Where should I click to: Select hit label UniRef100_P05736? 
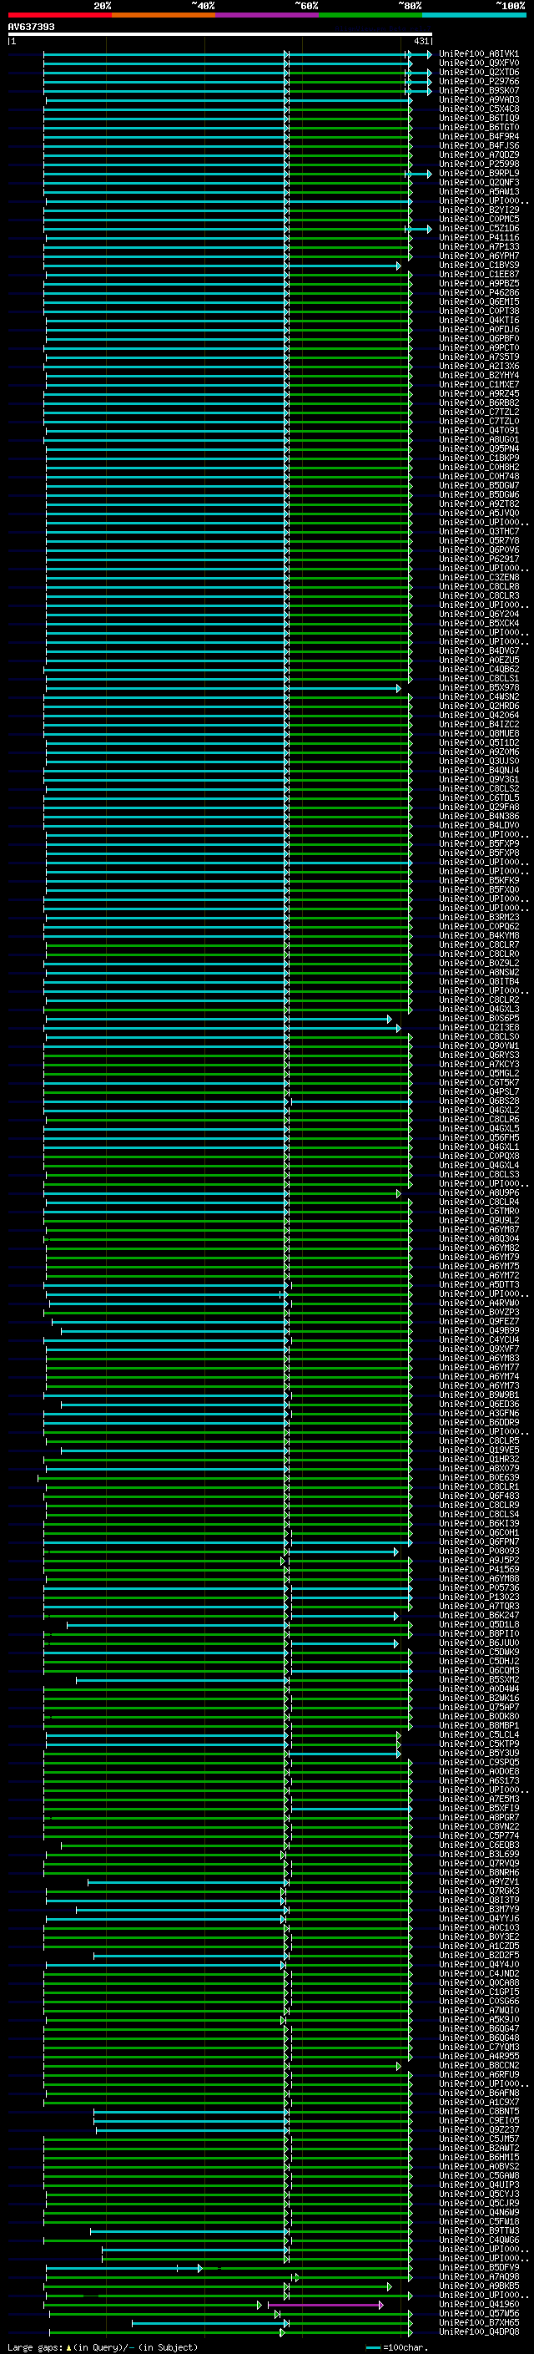point(478,1587)
